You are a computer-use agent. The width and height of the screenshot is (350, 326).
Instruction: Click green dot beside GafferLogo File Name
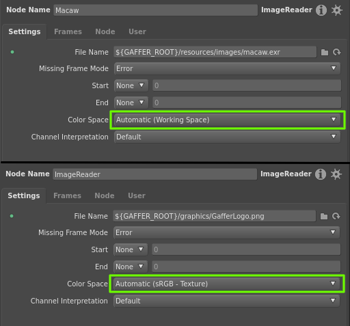tap(12, 216)
